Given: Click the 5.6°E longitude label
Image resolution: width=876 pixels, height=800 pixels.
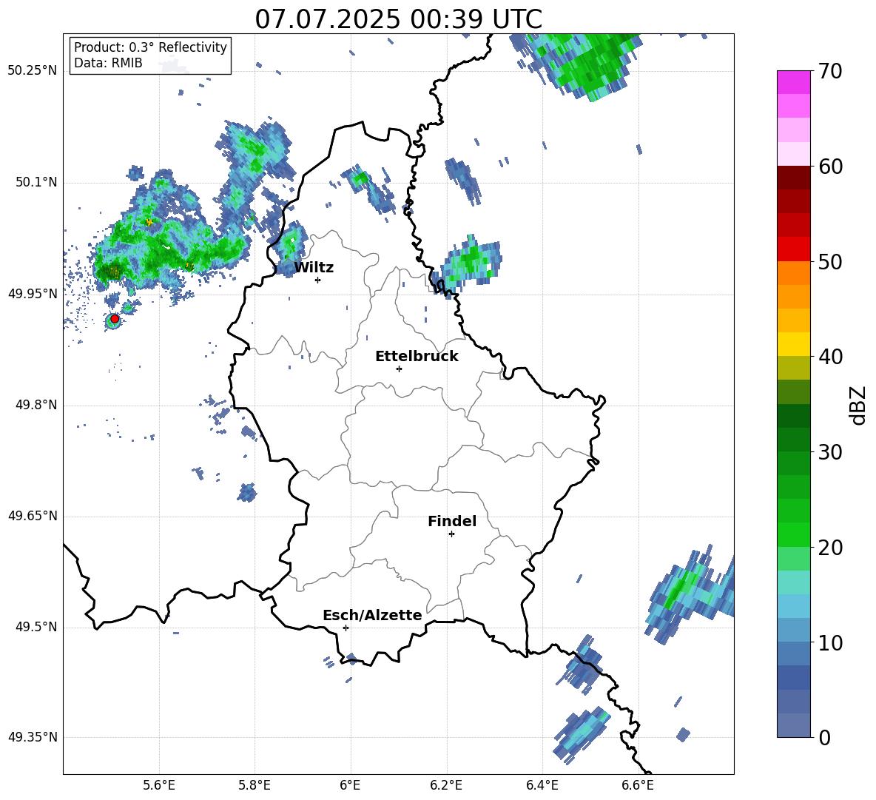Looking at the screenshot, I should [x=159, y=785].
